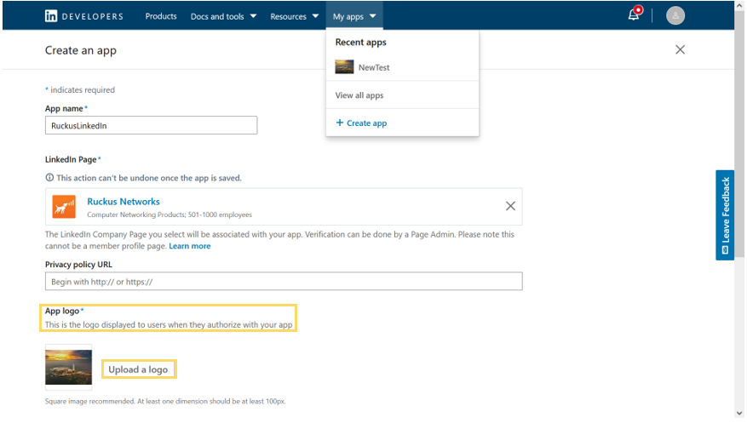Open the Products menu item
Image resolution: width=747 pixels, height=423 pixels.
161,16
